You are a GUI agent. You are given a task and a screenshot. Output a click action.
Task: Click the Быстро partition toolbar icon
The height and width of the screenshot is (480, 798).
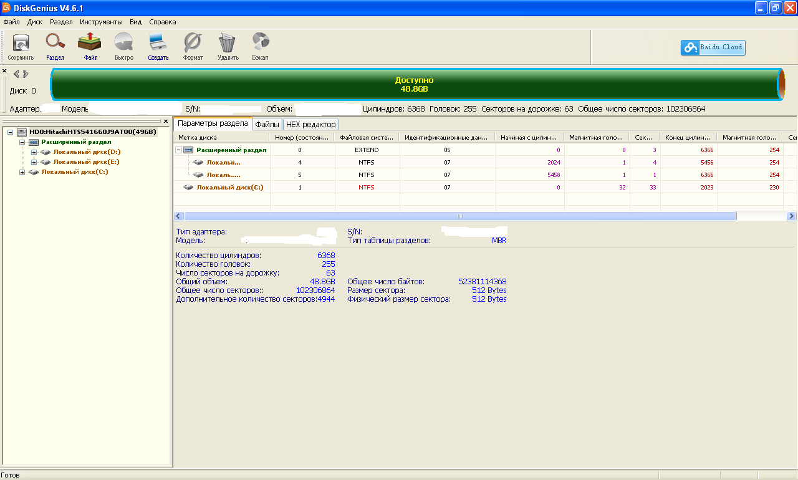124,47
